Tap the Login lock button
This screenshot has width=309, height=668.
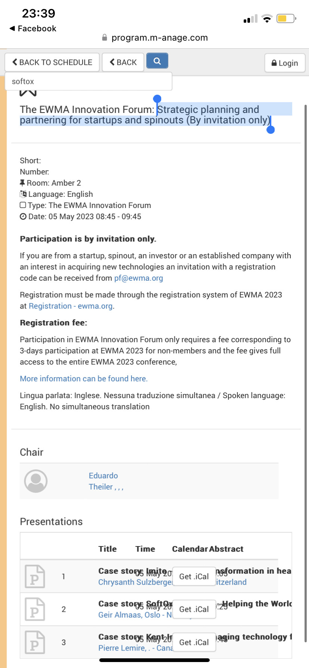(285, 63)
